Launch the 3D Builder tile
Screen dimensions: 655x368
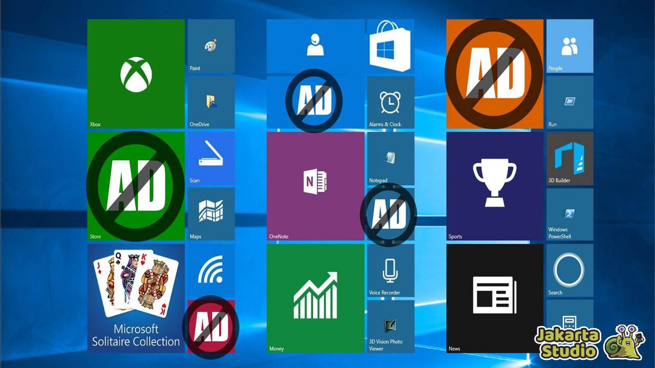pos(570,158)
